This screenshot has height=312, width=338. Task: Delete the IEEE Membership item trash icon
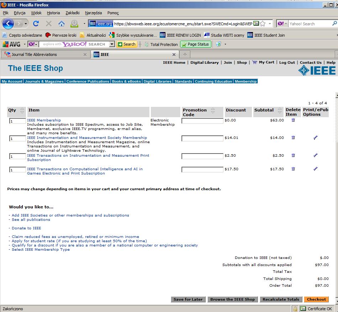click(x=293, y=120)
